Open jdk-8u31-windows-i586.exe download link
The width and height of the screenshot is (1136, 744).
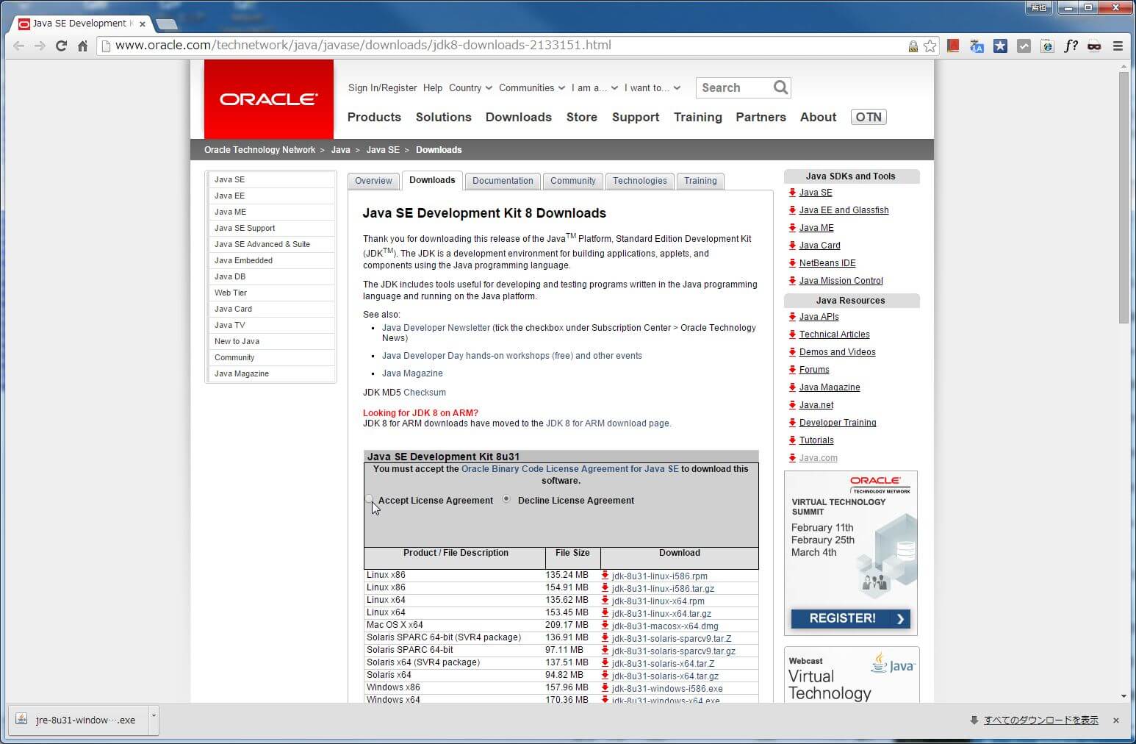point(666,689)
